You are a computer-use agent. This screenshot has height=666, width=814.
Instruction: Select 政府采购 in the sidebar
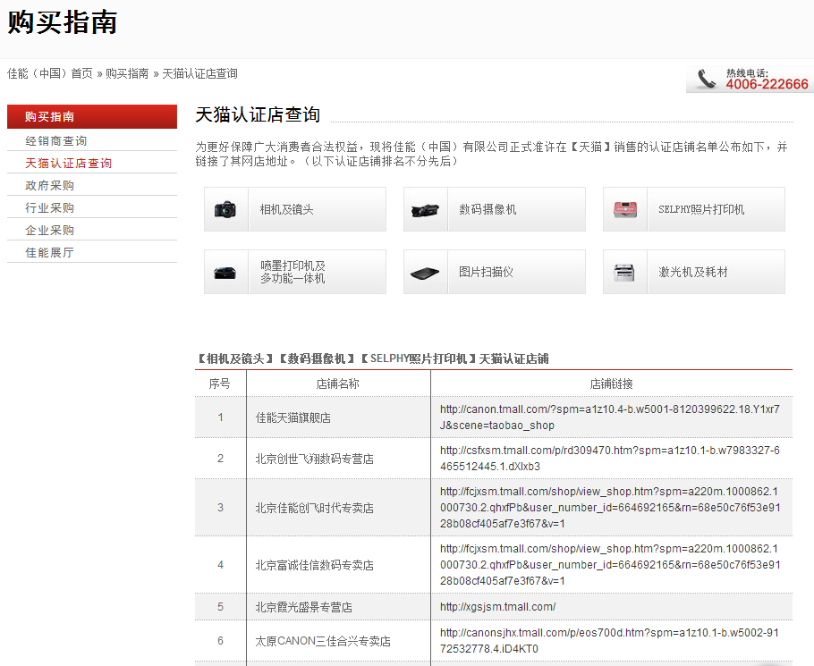[x=50, y=185]
